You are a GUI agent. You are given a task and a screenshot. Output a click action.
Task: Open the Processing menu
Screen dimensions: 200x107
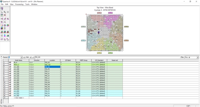(19, 4)
